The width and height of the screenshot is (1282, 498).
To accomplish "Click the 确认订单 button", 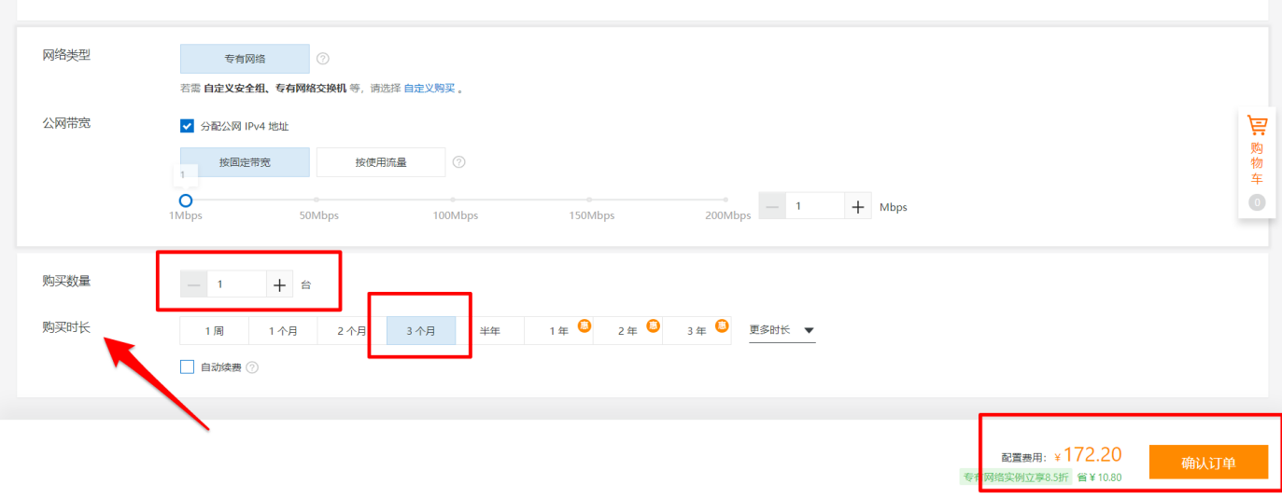I will click(1208, 463).
